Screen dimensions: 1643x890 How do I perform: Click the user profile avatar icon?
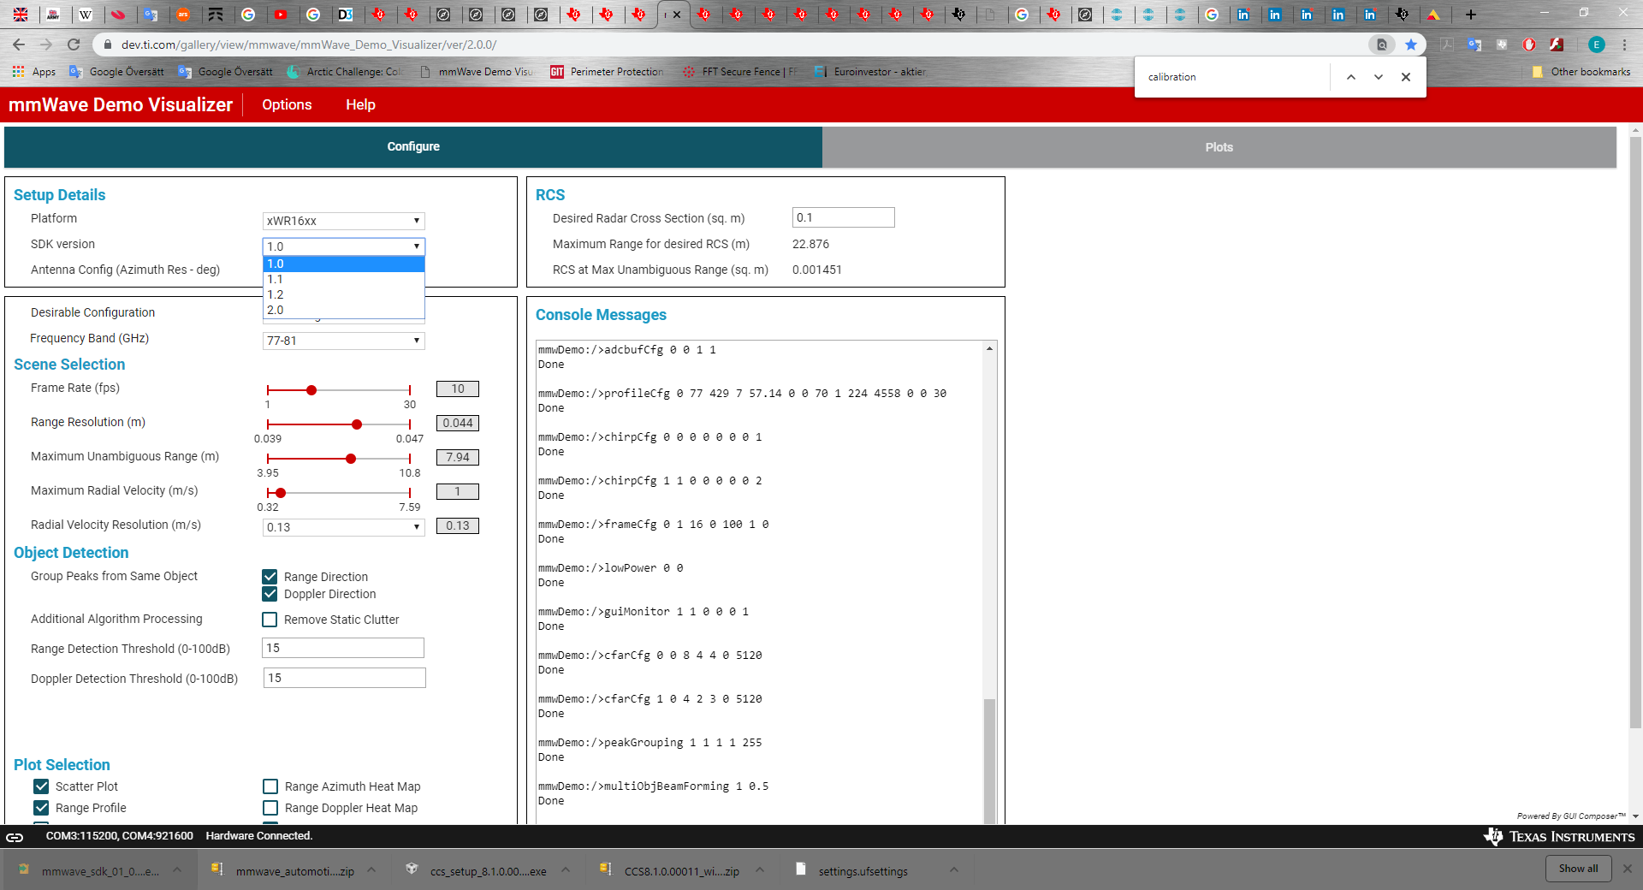[1597, 44]
